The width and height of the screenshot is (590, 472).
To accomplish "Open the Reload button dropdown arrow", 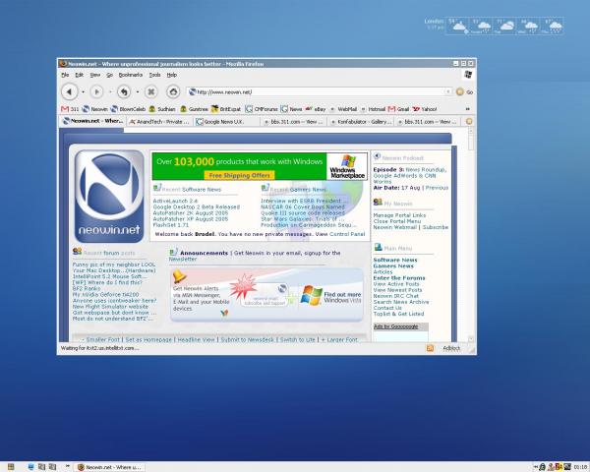I will [x=138, y=91].
